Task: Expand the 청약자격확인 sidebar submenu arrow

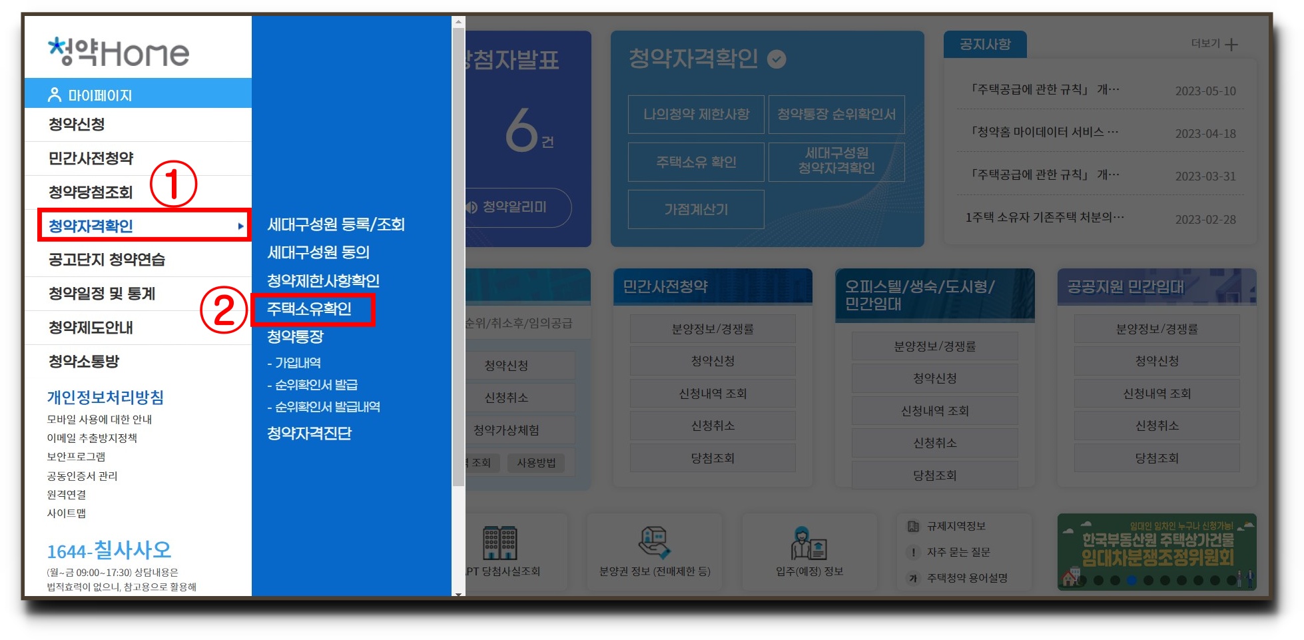Action: click(242, 226)
